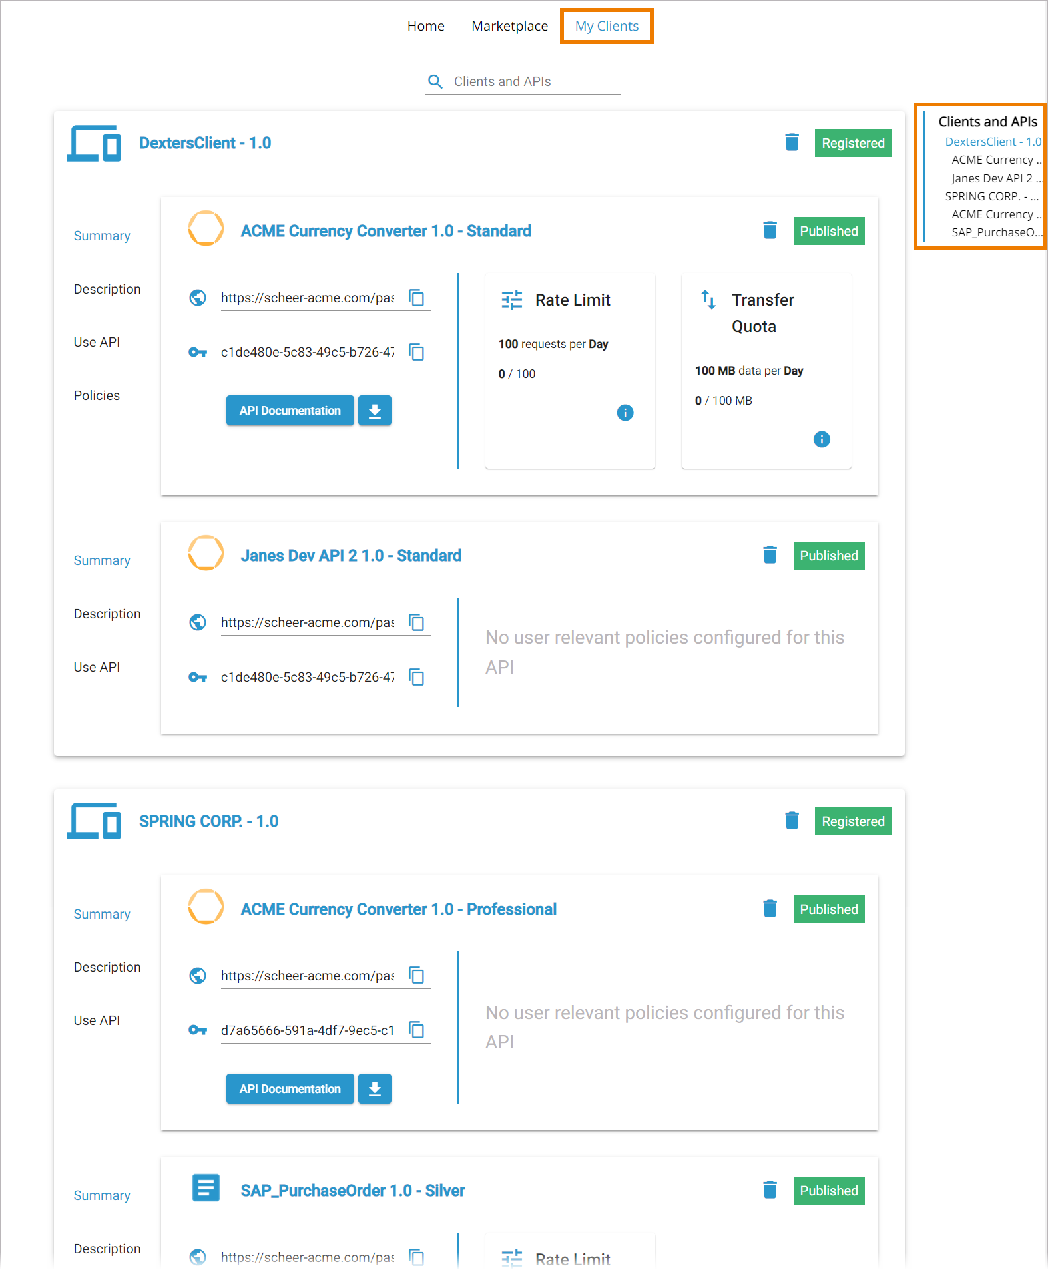Viewport: 1048px width, 1270px height.
Task: Delete ACME Currency Converter 1.0 - Standard
Action: tap(770, 230)
